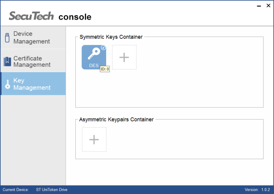This screenshot has width=274, height=194.
Task: Add a new symmetric key
Action: click(124, 57)
